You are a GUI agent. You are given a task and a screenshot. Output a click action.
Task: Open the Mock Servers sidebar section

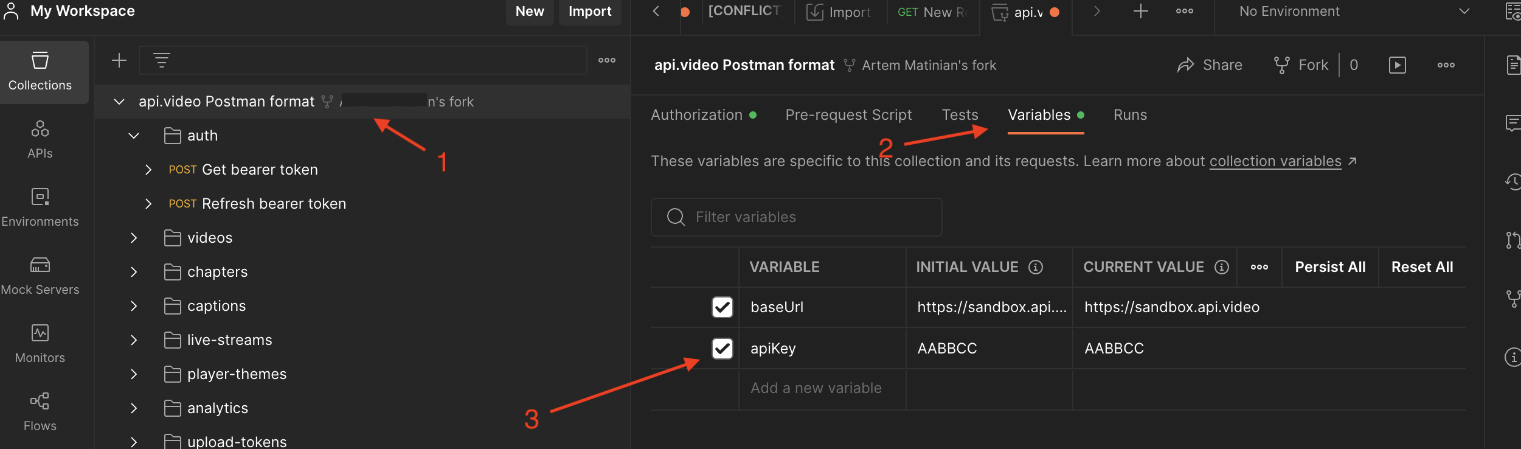point(40,276)
